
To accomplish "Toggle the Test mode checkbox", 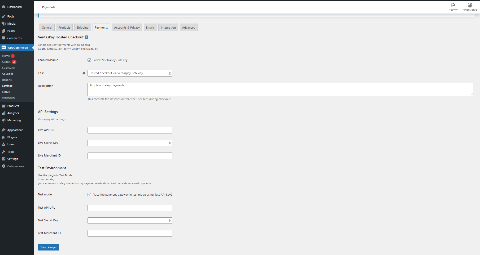I will [x=89, y=195].
